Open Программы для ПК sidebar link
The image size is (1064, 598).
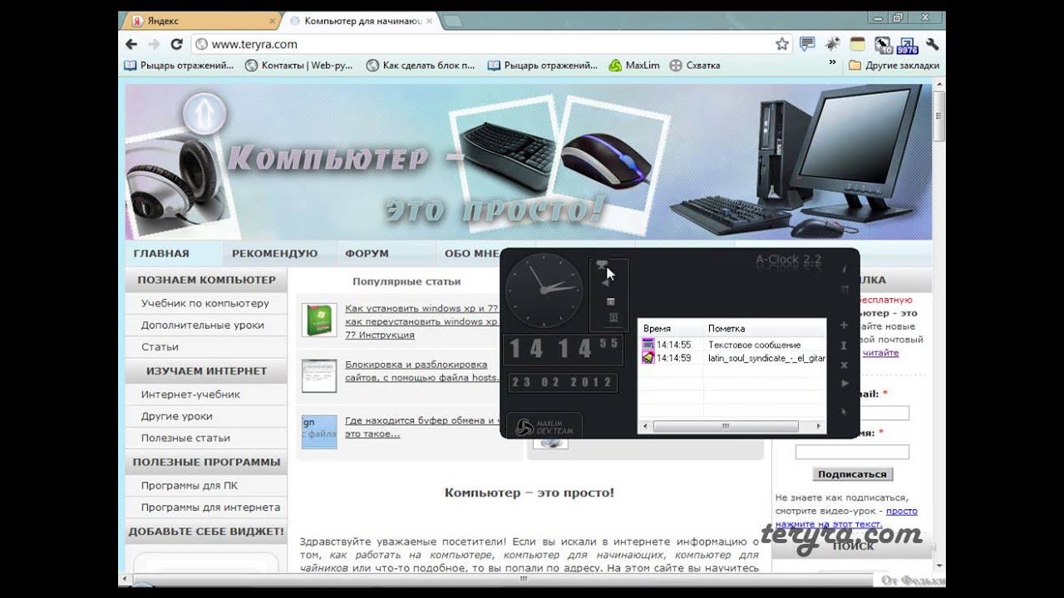point(190,485)
